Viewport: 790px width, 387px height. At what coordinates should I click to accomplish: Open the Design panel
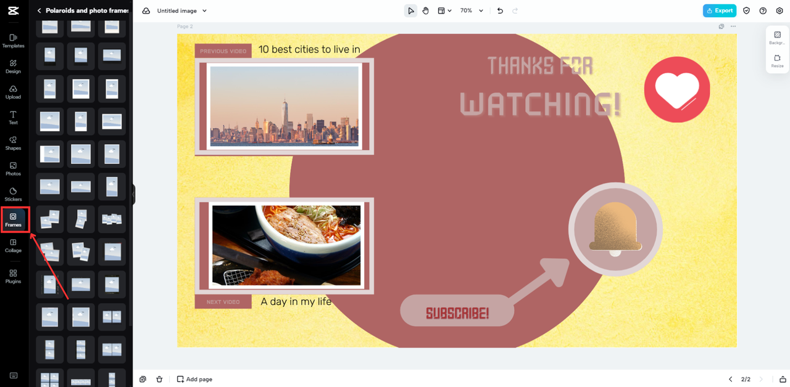pos(13,67)
